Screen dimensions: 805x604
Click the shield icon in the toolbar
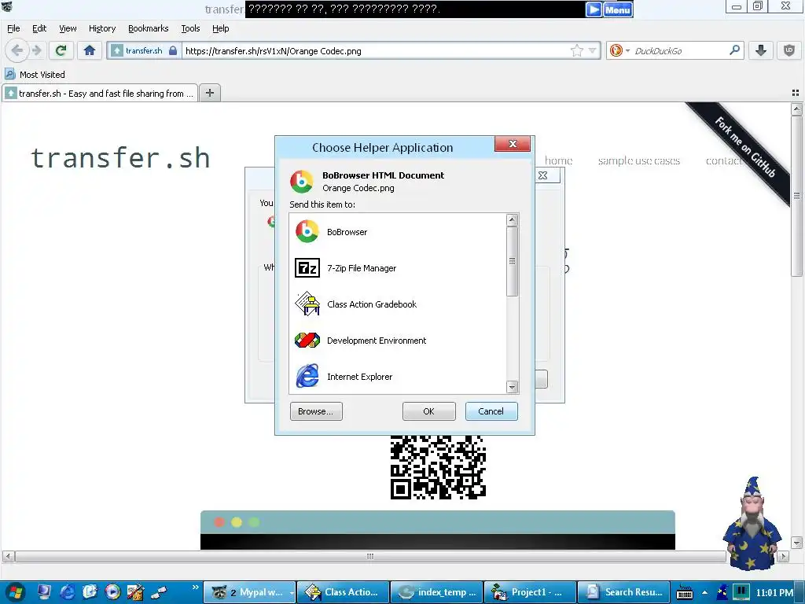(x=788, y=50)
